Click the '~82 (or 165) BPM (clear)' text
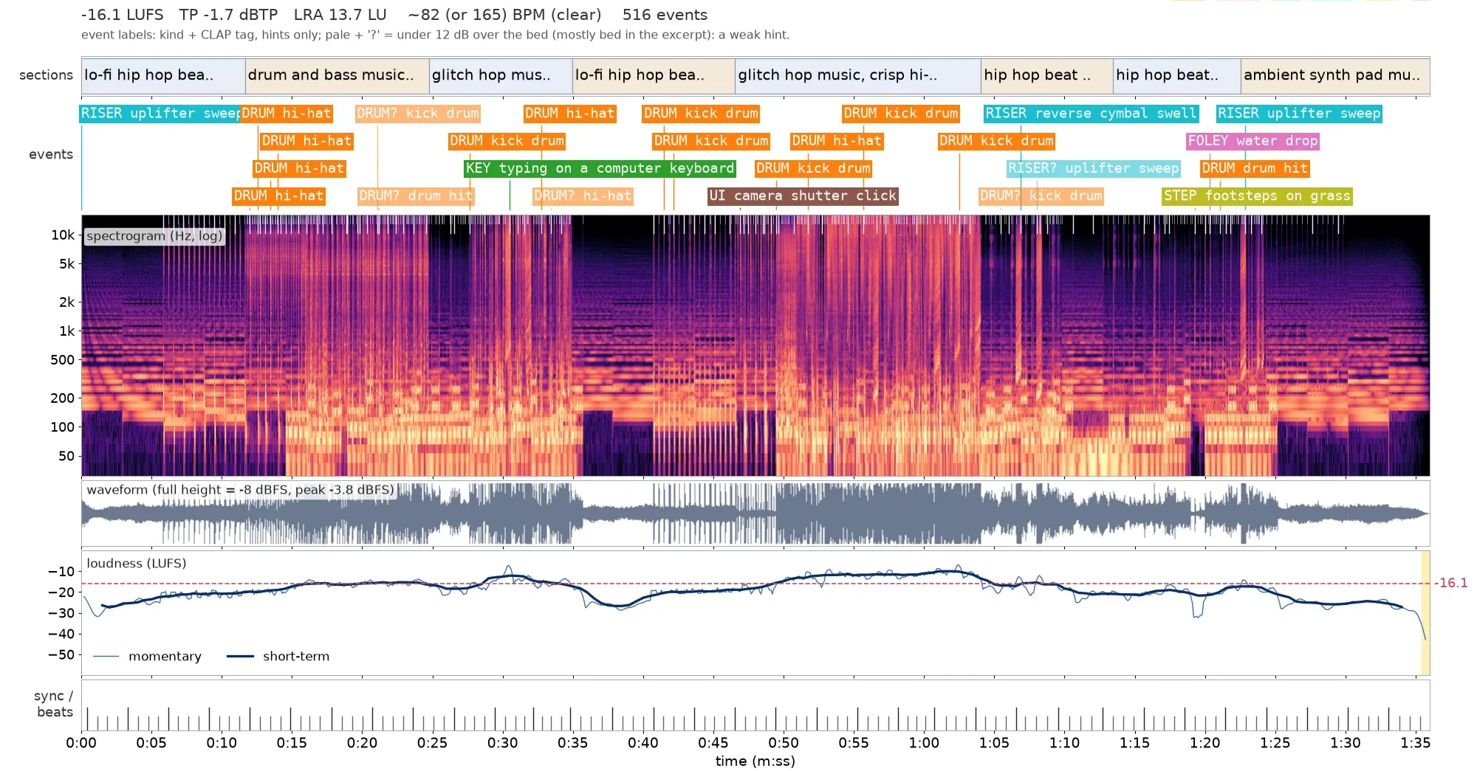 coord(504,15)
